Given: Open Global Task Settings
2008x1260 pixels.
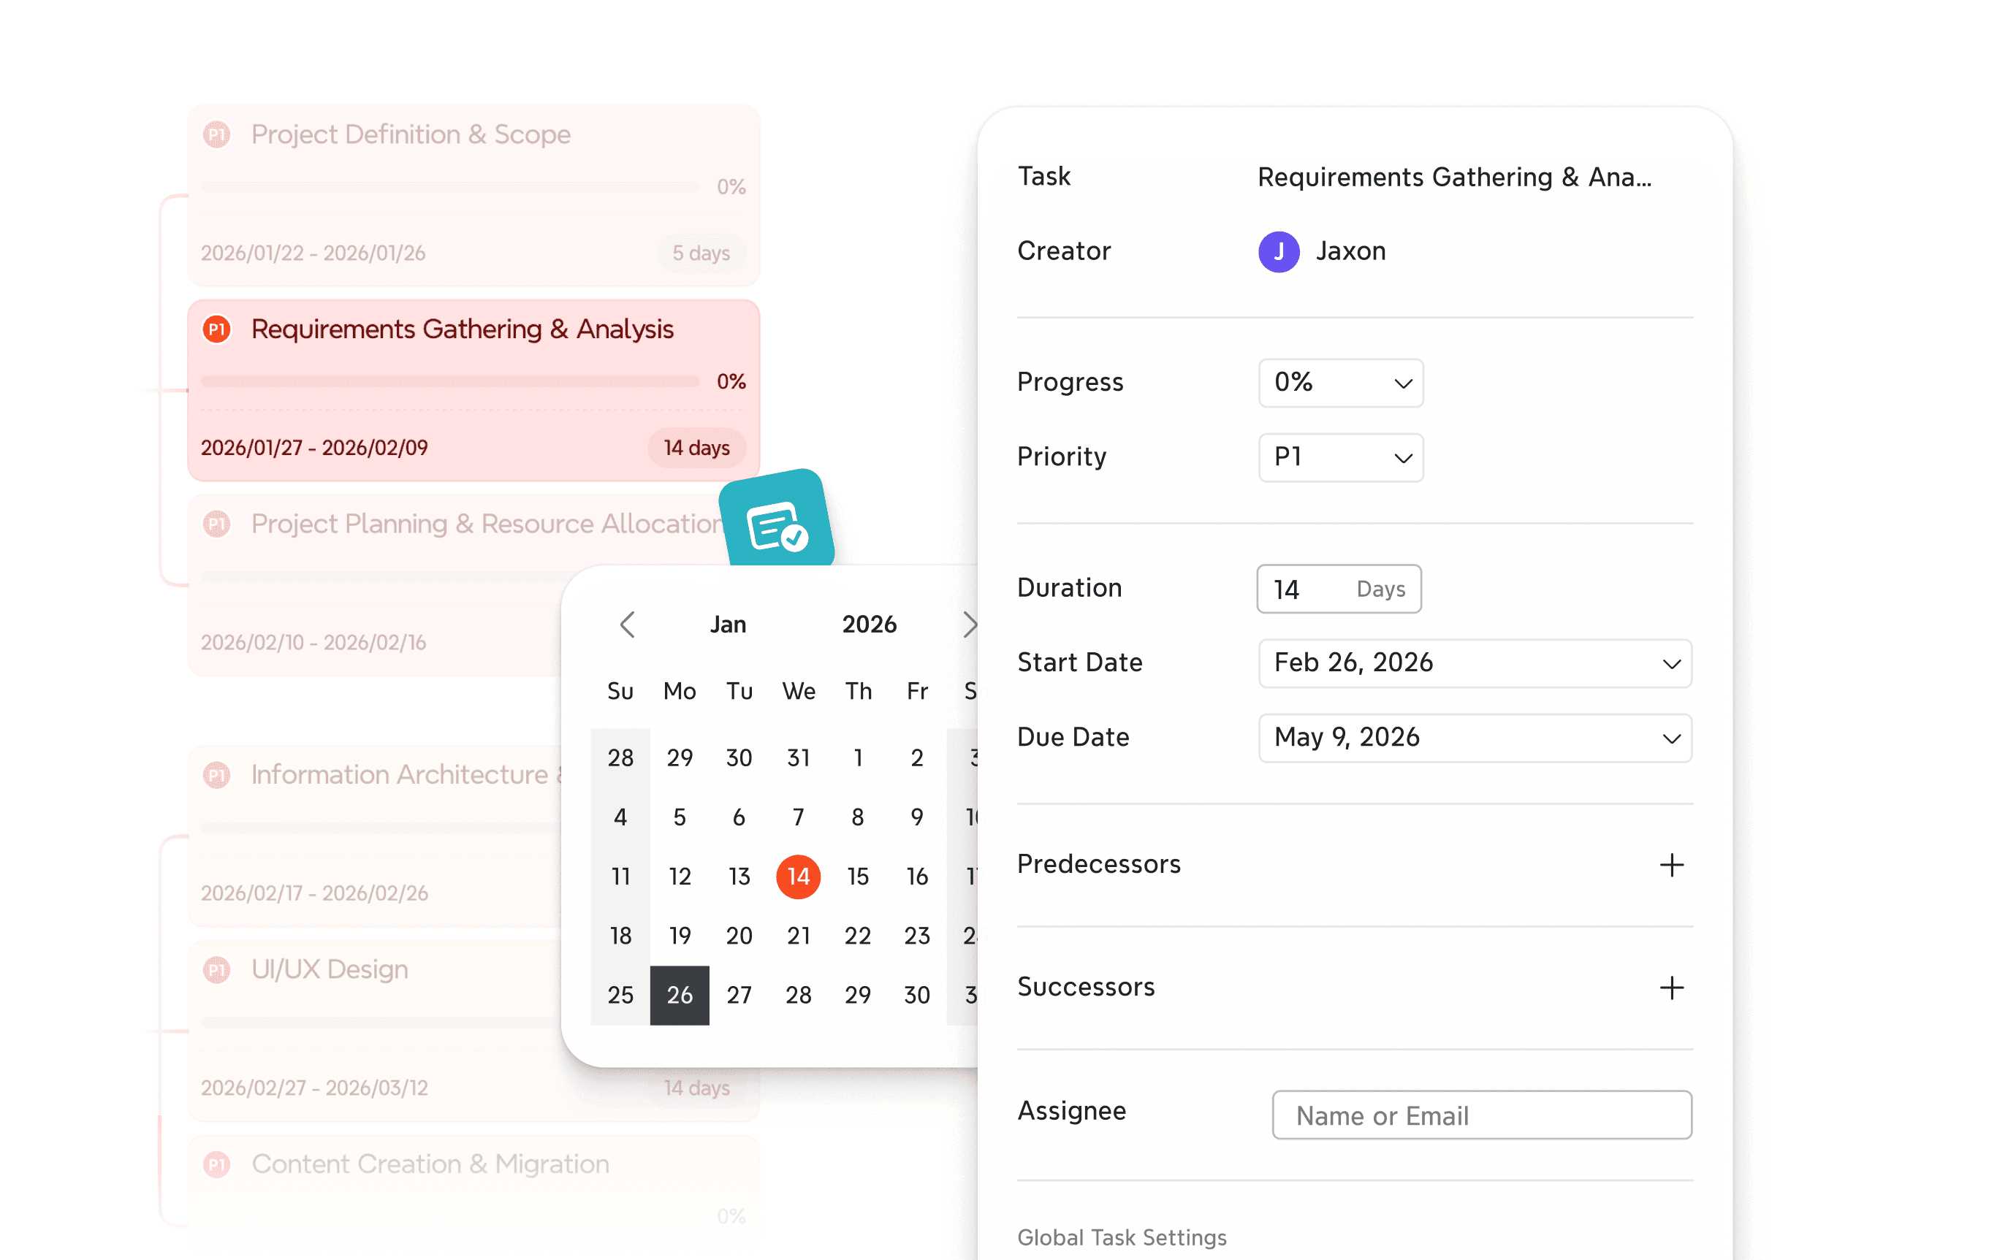Looking at the screenshot, I should pos(1123,1238).
